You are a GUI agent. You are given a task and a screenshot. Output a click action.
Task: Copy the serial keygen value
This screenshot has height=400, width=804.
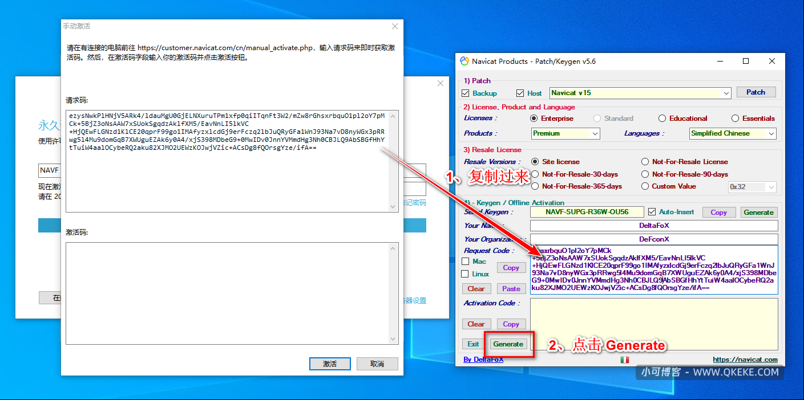pos(718,212)
